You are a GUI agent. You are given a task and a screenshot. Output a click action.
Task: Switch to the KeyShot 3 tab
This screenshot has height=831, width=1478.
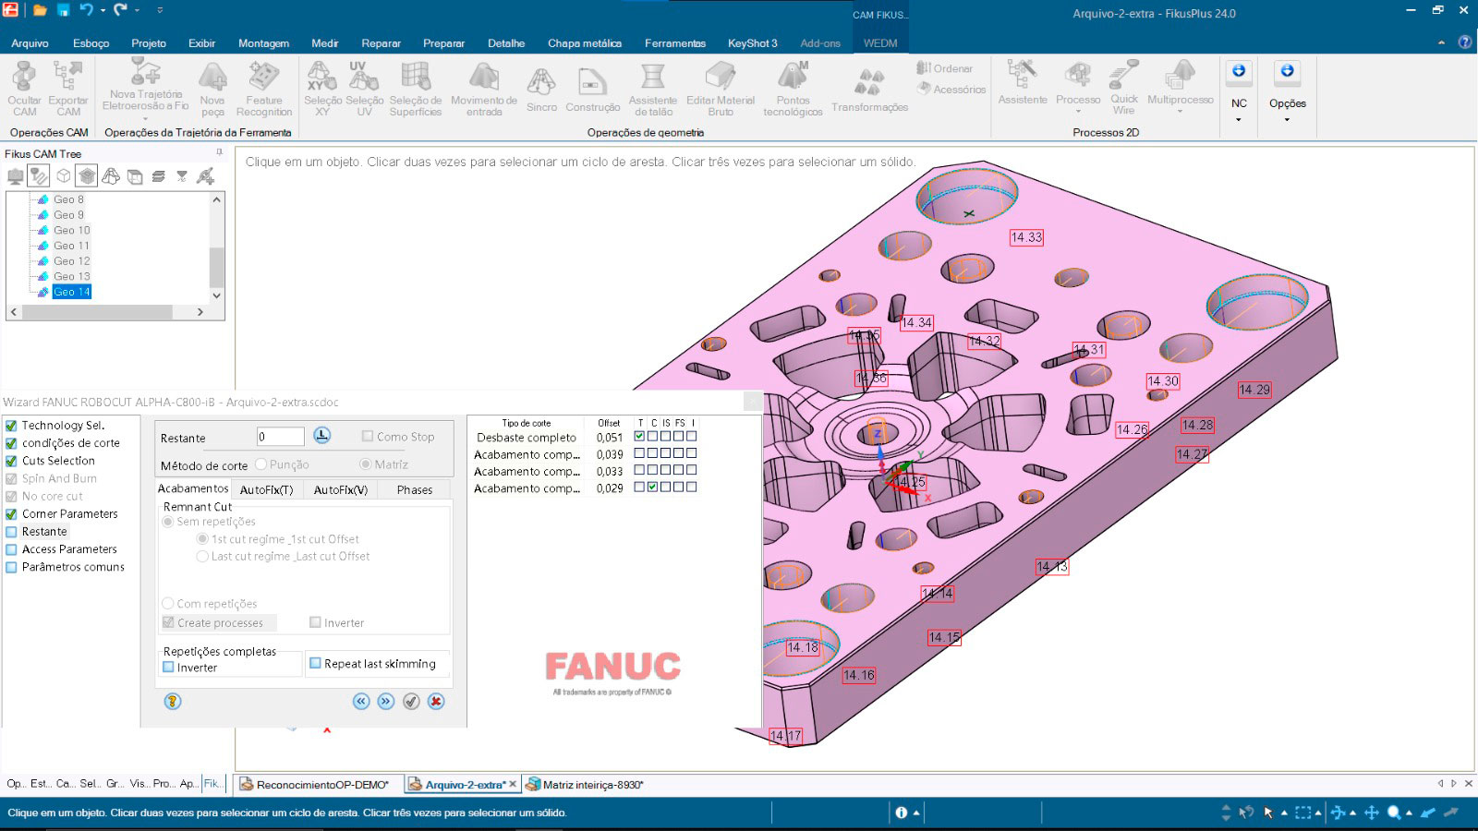pos(752,43)
